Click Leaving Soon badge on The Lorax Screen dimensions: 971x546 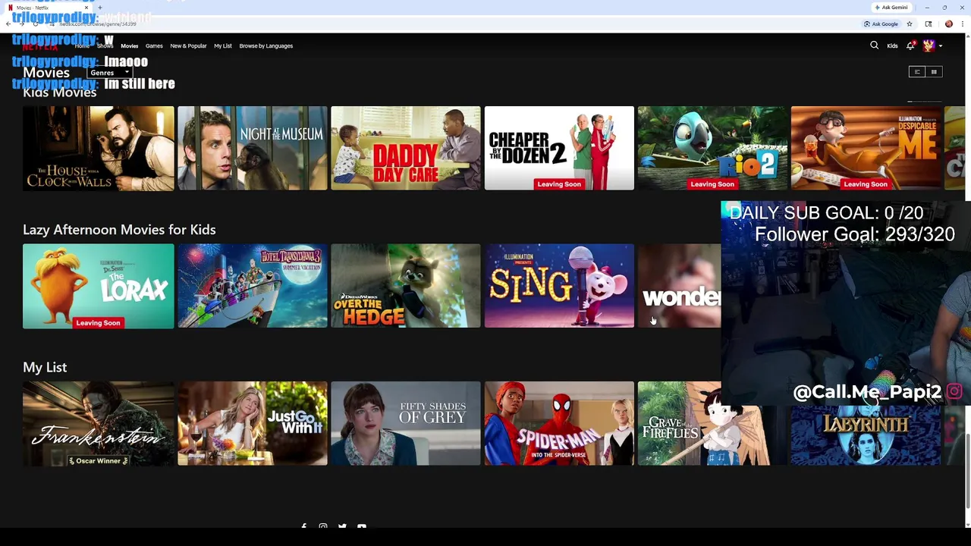point(98,323)
